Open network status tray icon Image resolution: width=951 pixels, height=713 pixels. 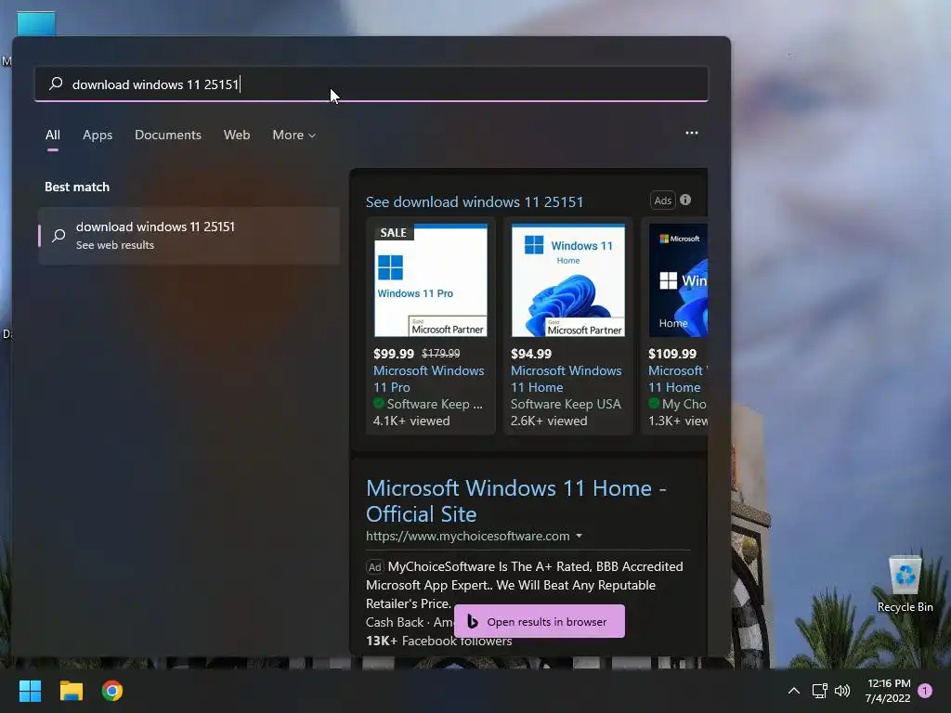point(819,691)
